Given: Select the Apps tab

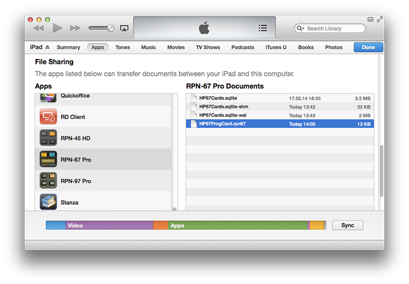Looking at the screenshot, I should click(x=98, y=48).
